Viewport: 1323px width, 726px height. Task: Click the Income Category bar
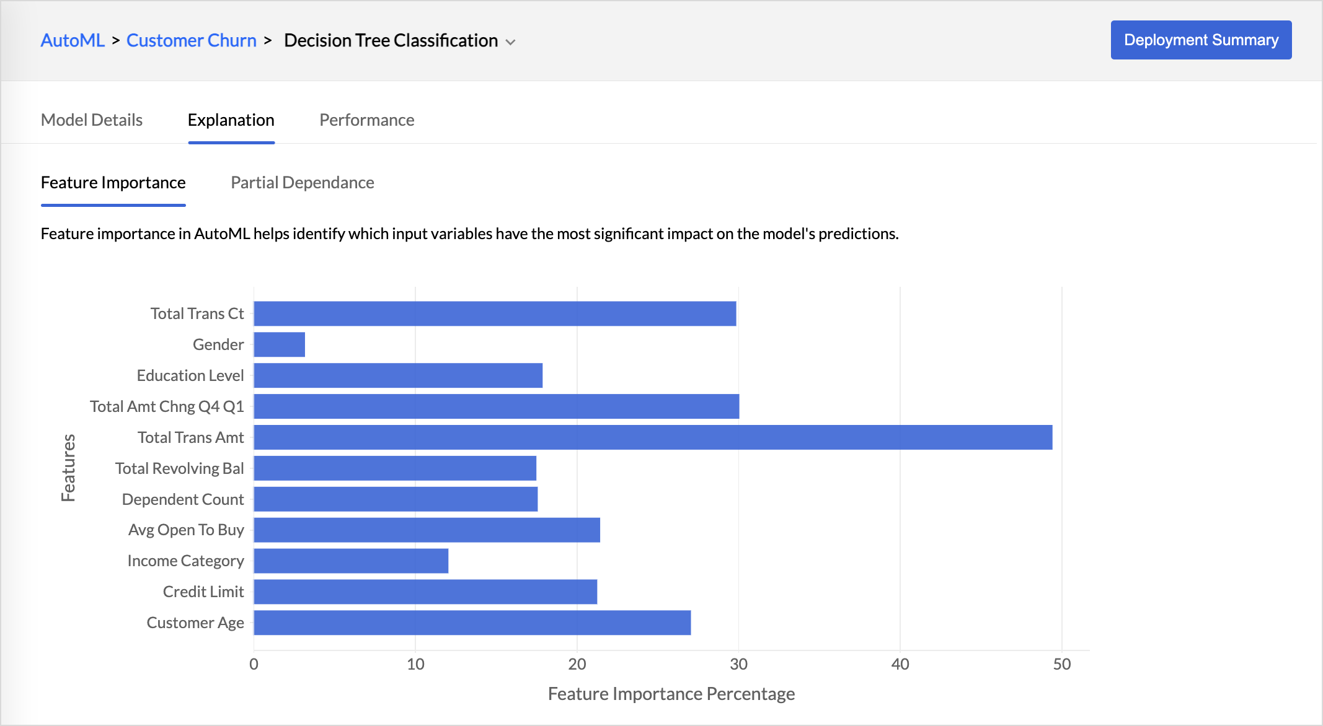pos(351,561)
